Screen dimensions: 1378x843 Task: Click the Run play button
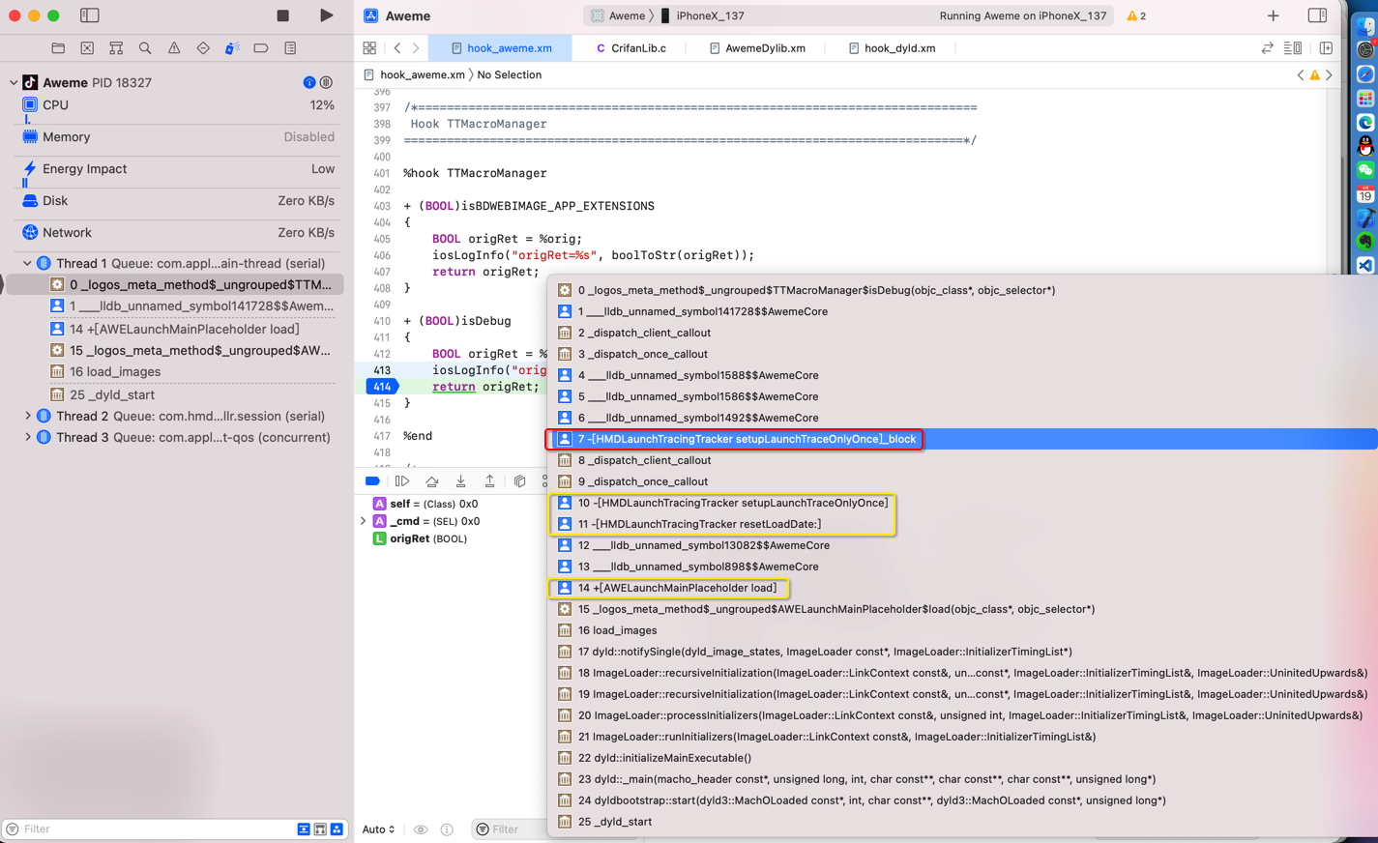[326, 15]
